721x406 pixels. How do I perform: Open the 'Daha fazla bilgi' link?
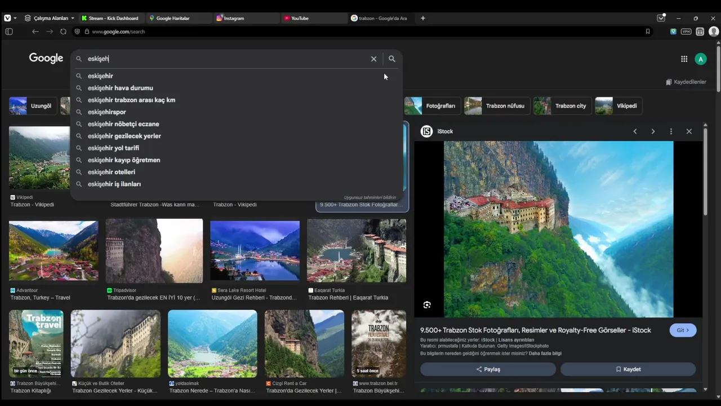545,354
